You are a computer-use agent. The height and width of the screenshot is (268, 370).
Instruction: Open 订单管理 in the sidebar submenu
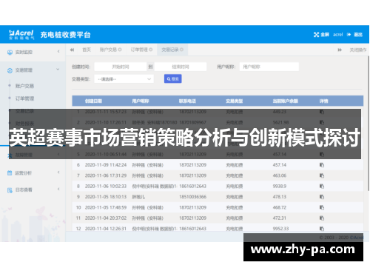[24, 98]
